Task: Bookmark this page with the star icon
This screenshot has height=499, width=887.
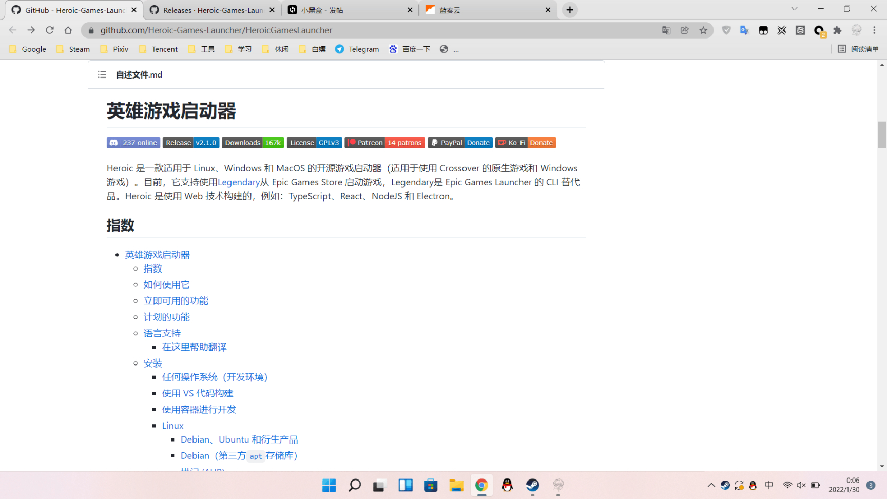Action: coord(703,30)
